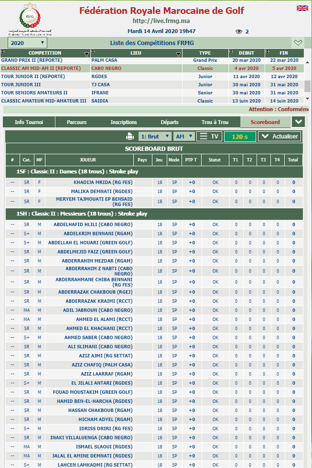The width and height of the screenshot is (312, 468).
Task: Sort by the FIN column sort icon
Action: pyautogui.click(x=268, y=52)
